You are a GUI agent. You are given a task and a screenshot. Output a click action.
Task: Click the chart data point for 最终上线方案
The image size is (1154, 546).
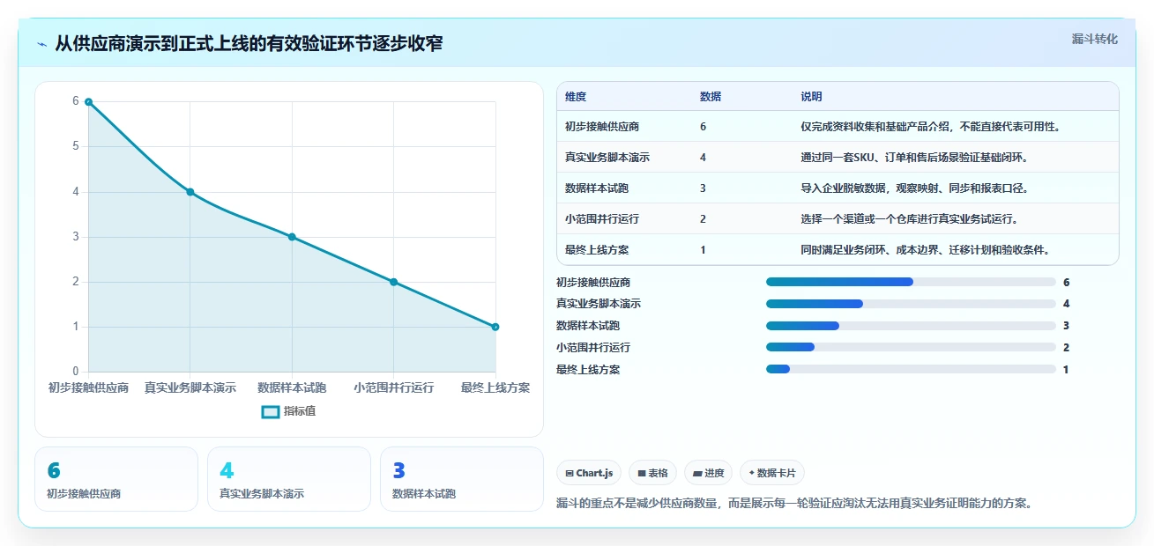(x=495, y=327)
